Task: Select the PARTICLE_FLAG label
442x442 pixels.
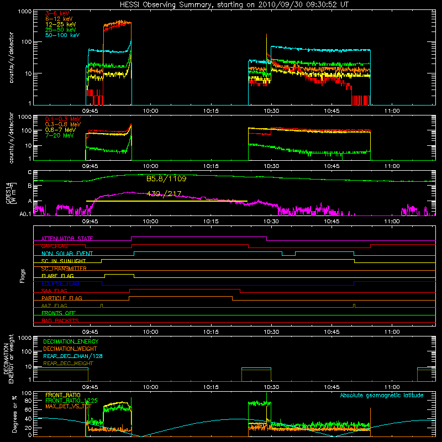Action: click(62, 298)
